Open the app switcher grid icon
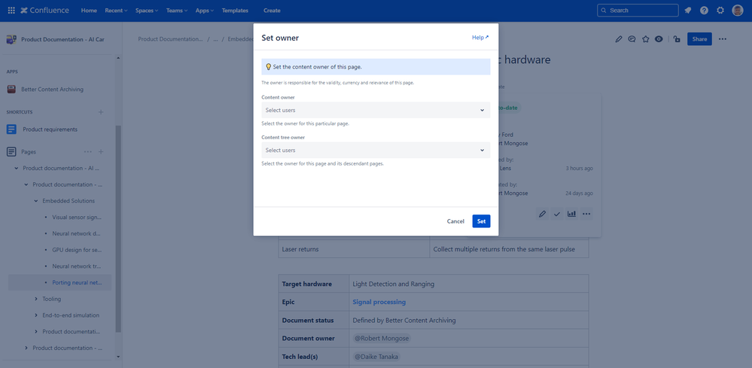752x368 pixels. (11, 11)
